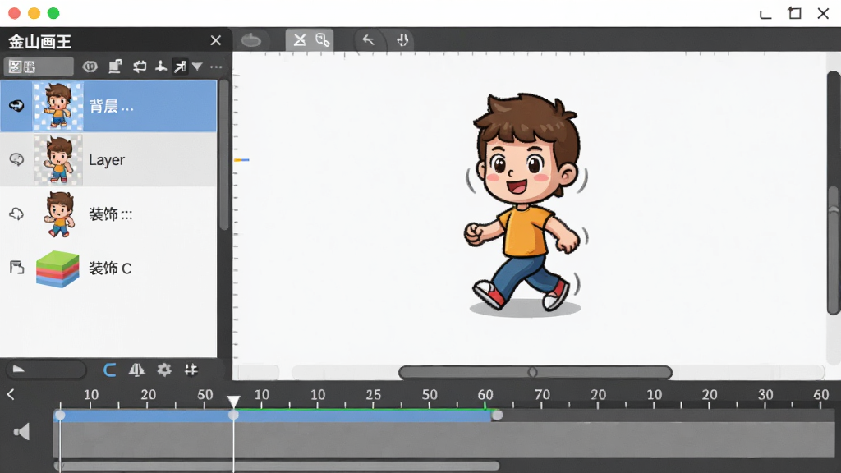Image resolution: width=841 pixels, height=473 pixels.
Task: Open the triangle dropdown in the layer toolbar
Action: coord(197,67)
